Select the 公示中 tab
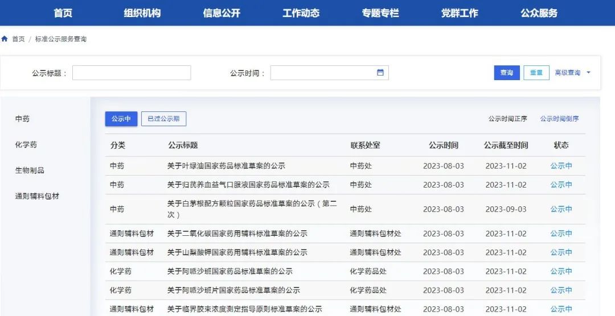This screenshot has height=316, width=615. tap(121, 119)
